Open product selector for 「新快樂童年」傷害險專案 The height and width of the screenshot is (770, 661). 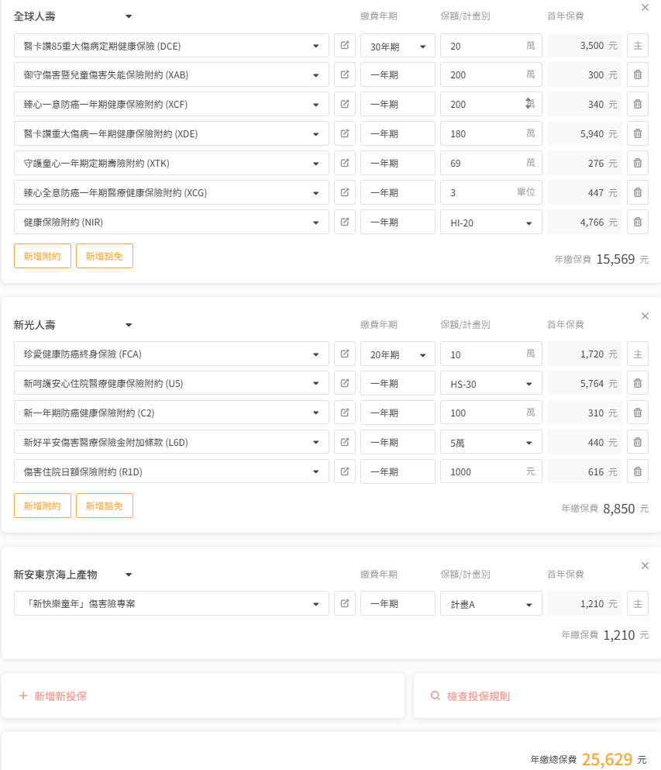171,603
